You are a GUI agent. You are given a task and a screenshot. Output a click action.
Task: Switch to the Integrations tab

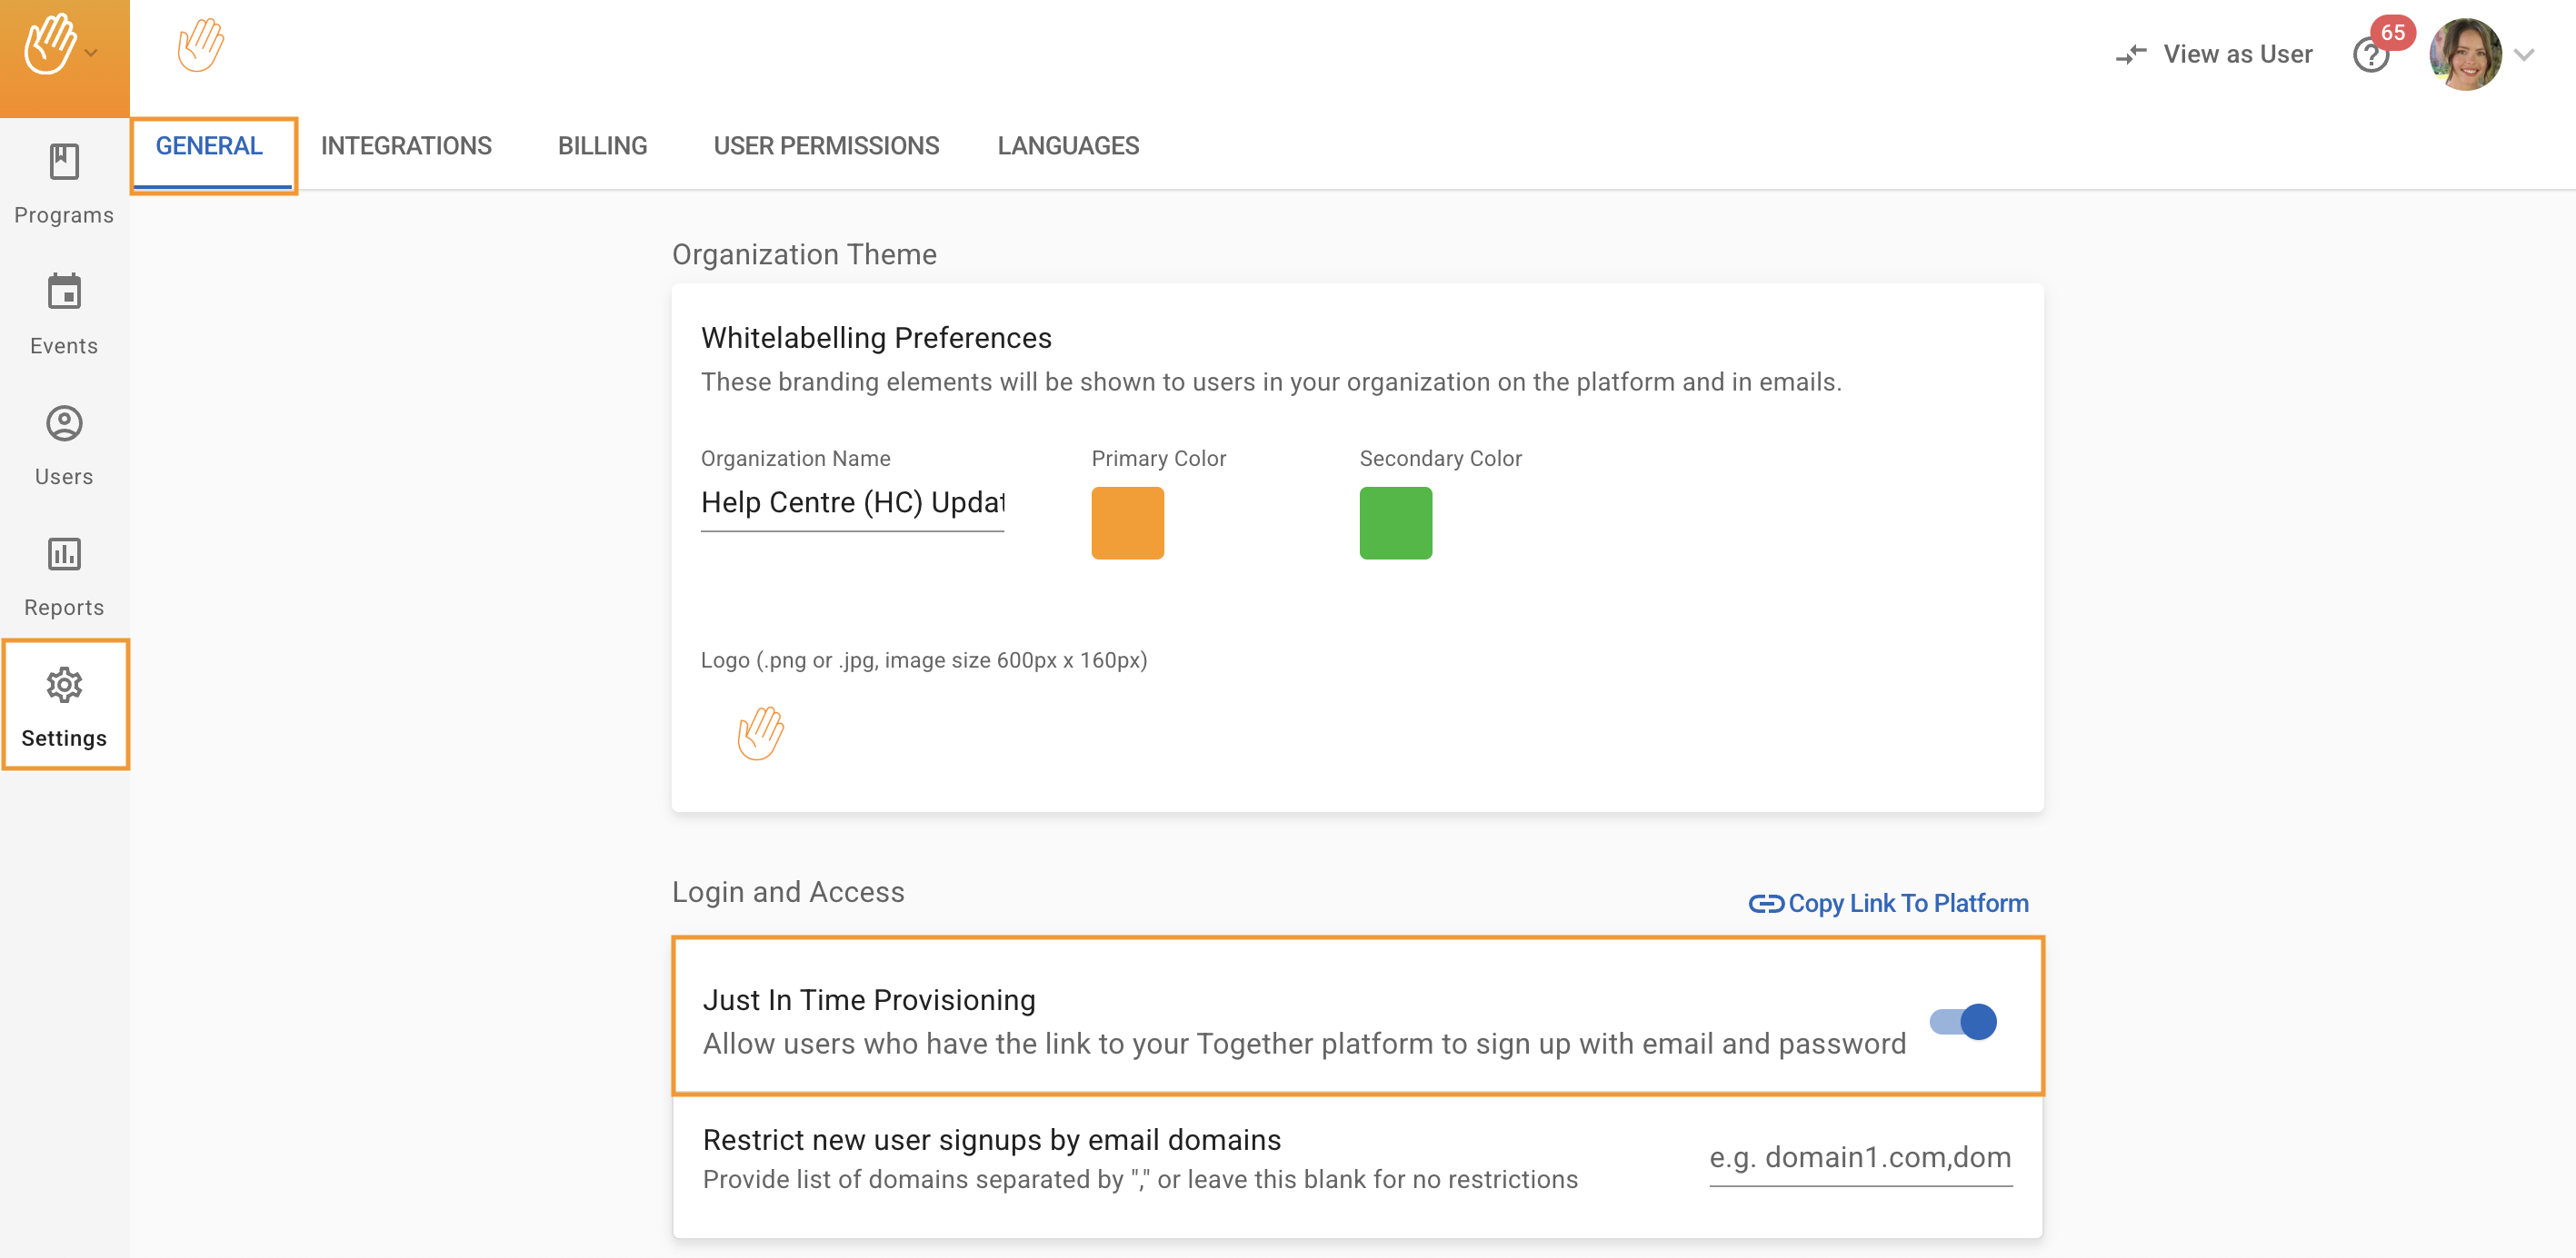tap(406, 146)
